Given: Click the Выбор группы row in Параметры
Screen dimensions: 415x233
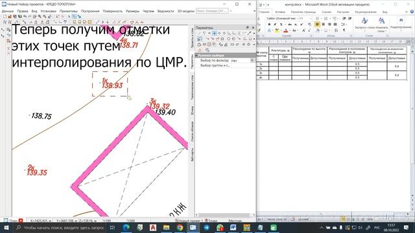Looking at the screenshot, I should [x=226, y=65].
